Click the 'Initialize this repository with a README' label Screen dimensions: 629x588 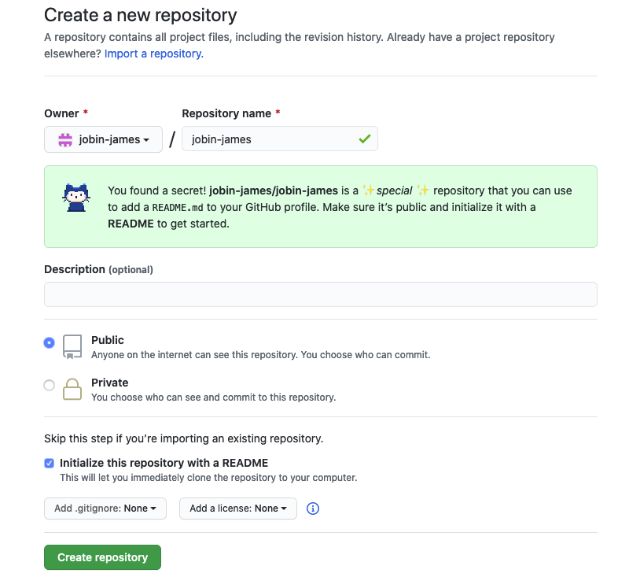pyautogui.click(x=164, y=463)
